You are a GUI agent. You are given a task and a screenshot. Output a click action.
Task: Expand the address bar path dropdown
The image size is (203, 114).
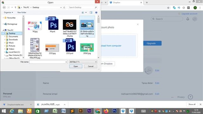tap(61, 8)
